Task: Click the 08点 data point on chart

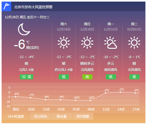Action: pos(90,100)
